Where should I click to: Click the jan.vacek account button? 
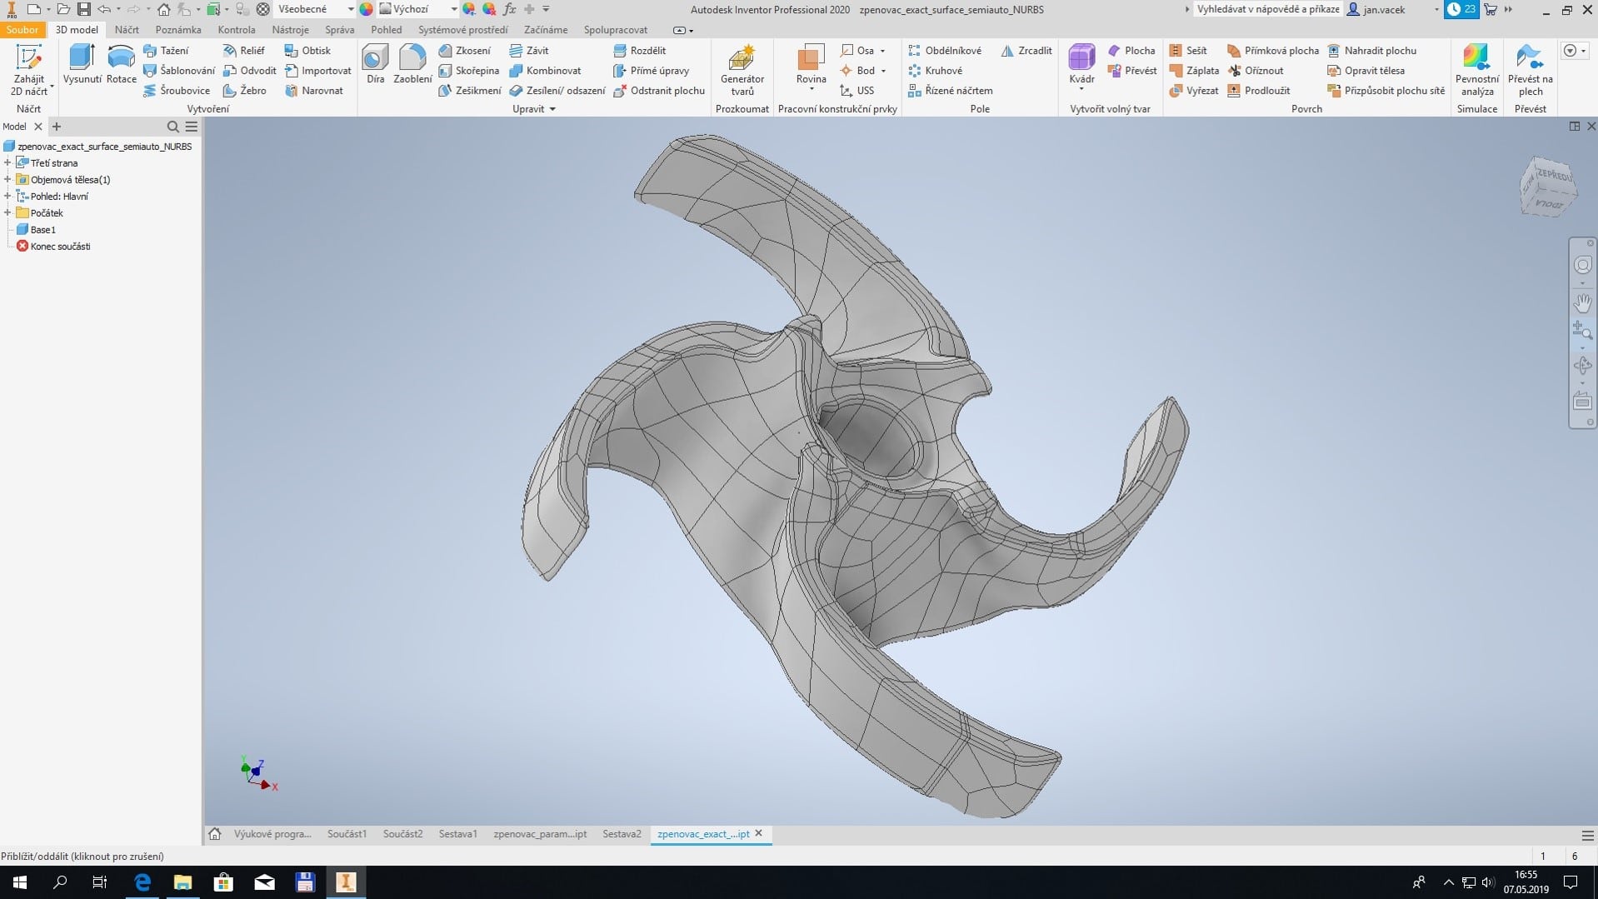click(1376, 9)
